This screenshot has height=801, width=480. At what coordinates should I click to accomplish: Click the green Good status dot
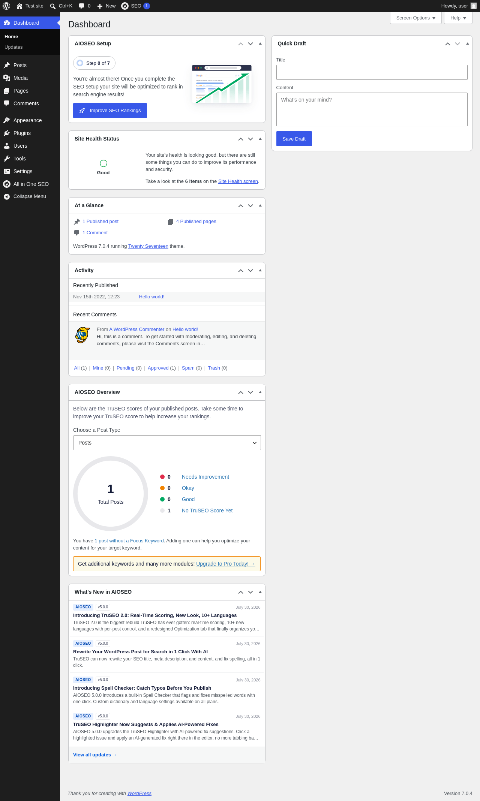[x=162, y=499]
